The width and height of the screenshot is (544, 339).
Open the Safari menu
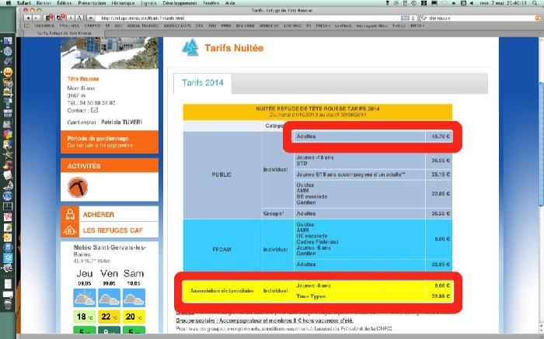[24, 3]
